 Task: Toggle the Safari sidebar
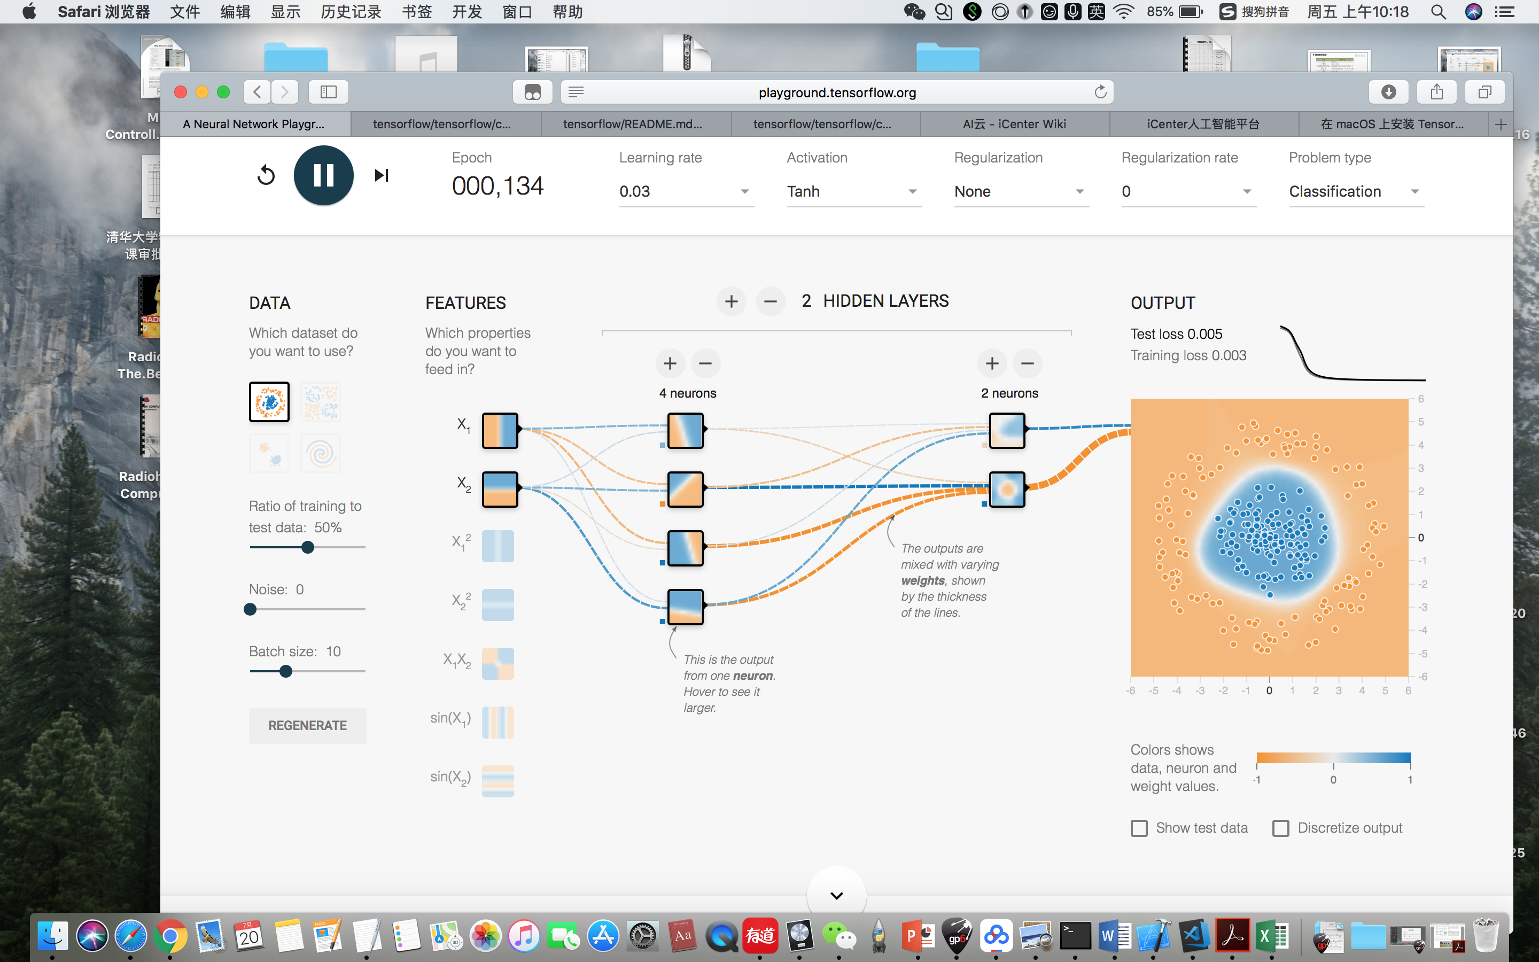[328, 92]
